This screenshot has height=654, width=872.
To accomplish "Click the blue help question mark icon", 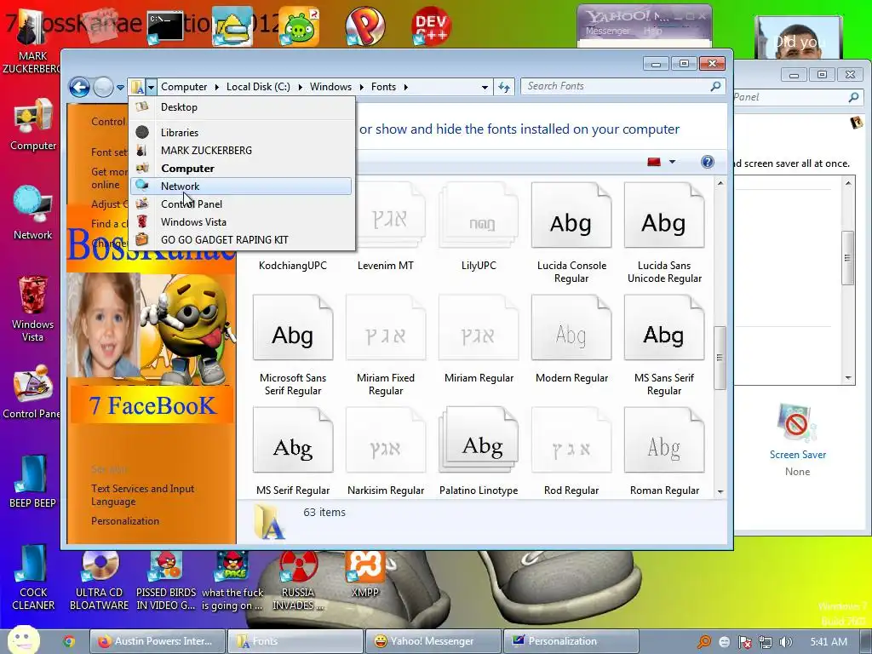I will pos(707,162).
